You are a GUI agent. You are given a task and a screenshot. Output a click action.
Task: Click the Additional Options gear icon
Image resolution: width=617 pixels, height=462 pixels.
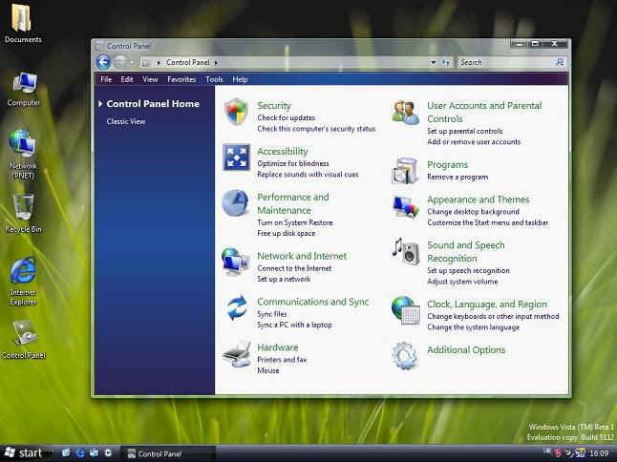click(x=405, y=355)
